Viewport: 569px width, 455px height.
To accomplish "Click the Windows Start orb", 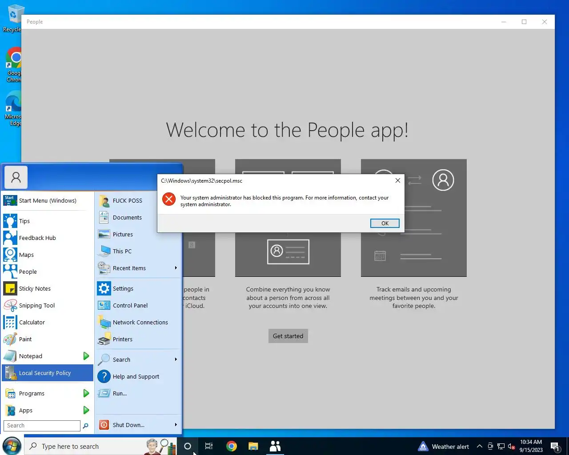I will (12, 446).
